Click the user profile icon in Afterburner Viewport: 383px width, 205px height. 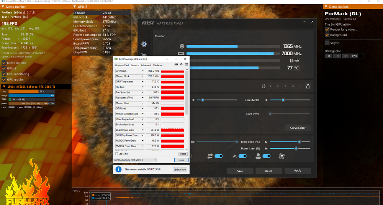click(x=264, y=86)
